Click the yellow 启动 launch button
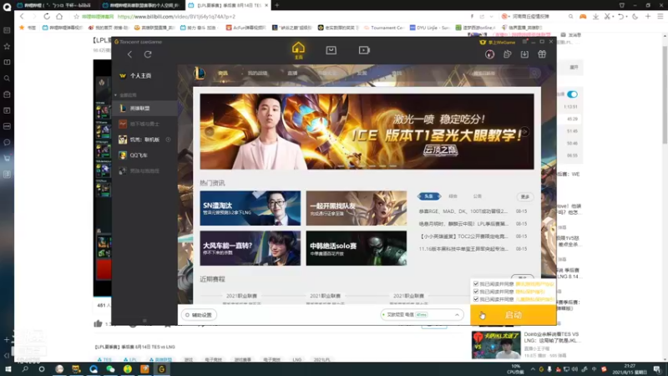This screenshot has height=376, width=668. tap(514, 315)
